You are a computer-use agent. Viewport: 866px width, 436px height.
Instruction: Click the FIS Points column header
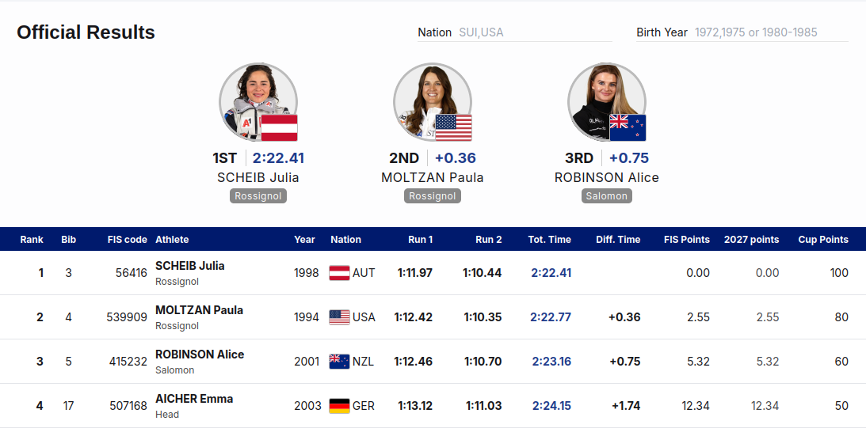pos(686,240)
